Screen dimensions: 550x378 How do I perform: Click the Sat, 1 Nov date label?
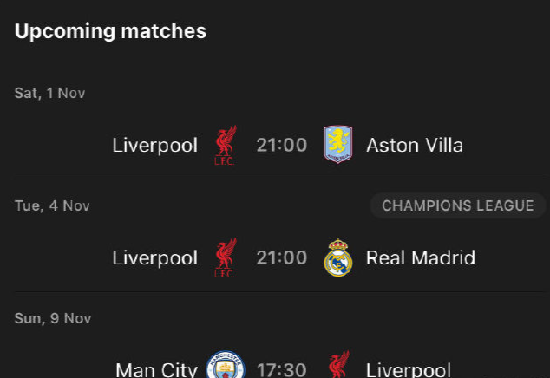click(49, 93)
